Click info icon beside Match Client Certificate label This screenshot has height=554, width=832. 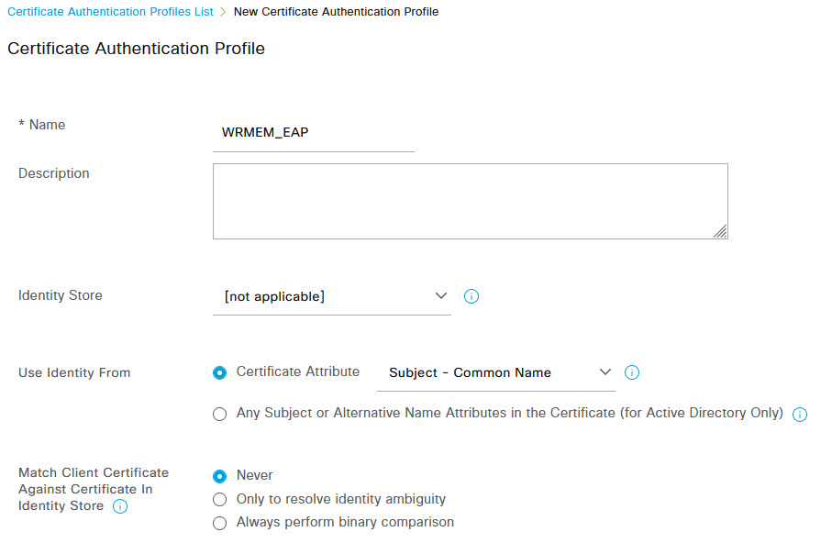pyautogui.click(x=120, y=506)
